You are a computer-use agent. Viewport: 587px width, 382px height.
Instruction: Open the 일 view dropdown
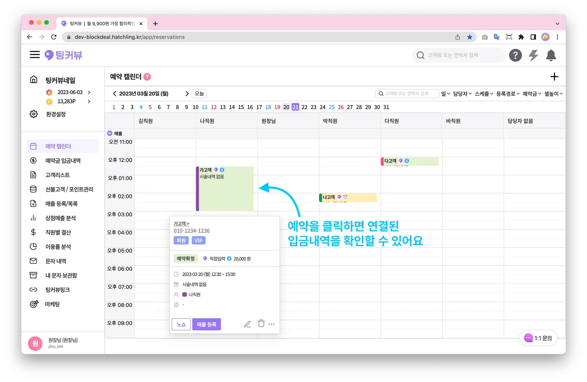pyautogui.click(x=445, y=94)
